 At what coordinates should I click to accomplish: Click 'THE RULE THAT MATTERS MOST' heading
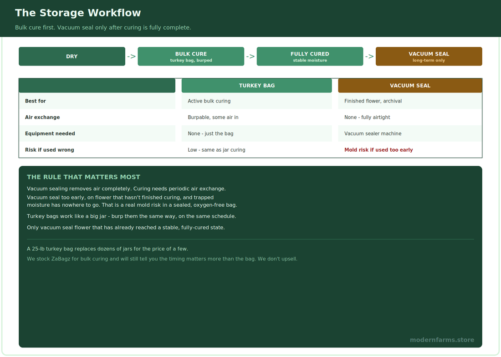83,177
